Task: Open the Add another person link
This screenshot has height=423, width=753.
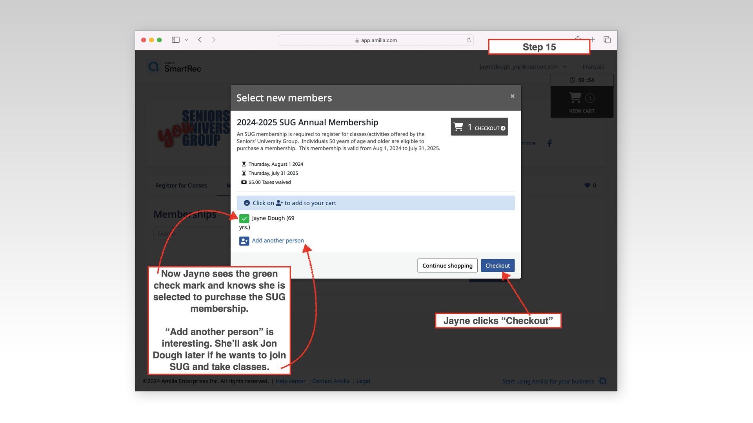Action: tap(278, 240)
